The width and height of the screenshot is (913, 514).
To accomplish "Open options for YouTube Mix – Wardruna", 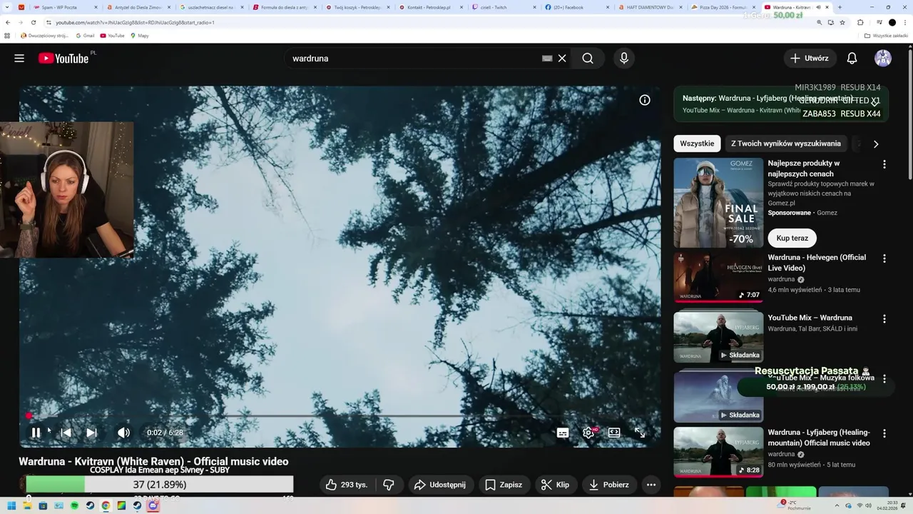I will point(884,319).
